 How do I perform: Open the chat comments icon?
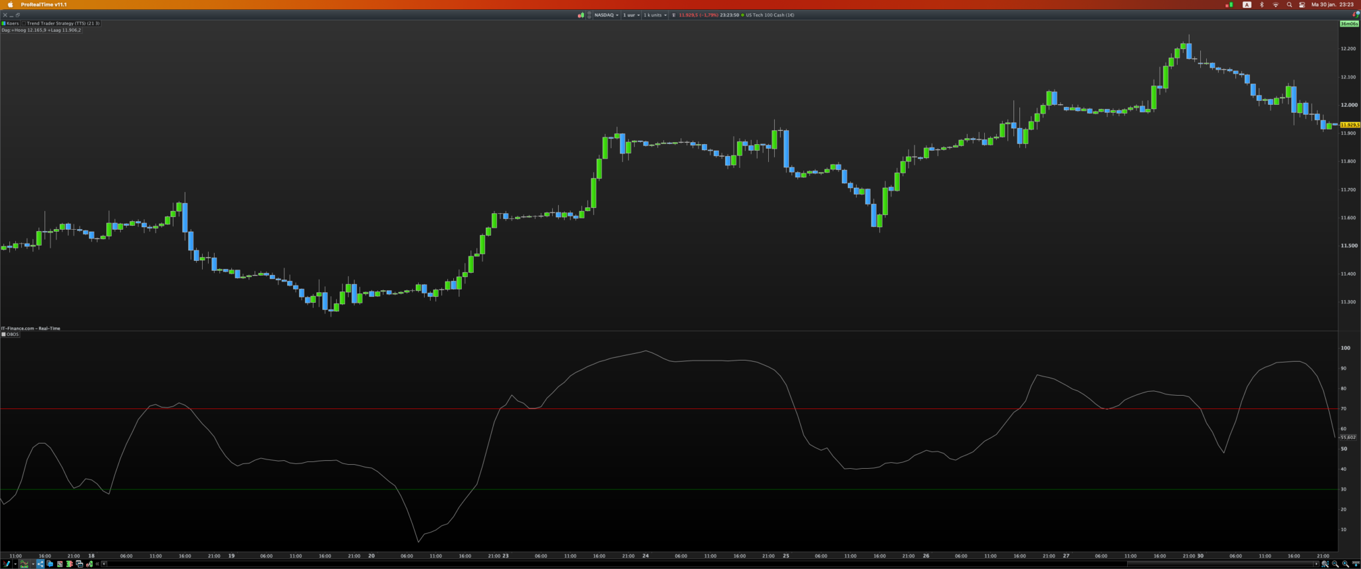pos(50,564)
